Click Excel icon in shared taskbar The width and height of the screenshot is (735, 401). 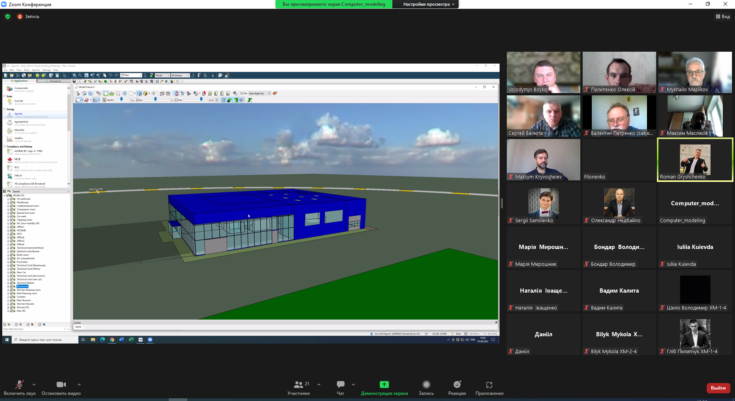(131, 340)
